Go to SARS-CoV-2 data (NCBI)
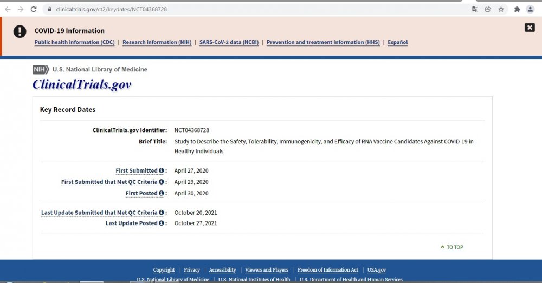This screenshot has width=542, height=283. pyautogui.click(x=228, y=42)
